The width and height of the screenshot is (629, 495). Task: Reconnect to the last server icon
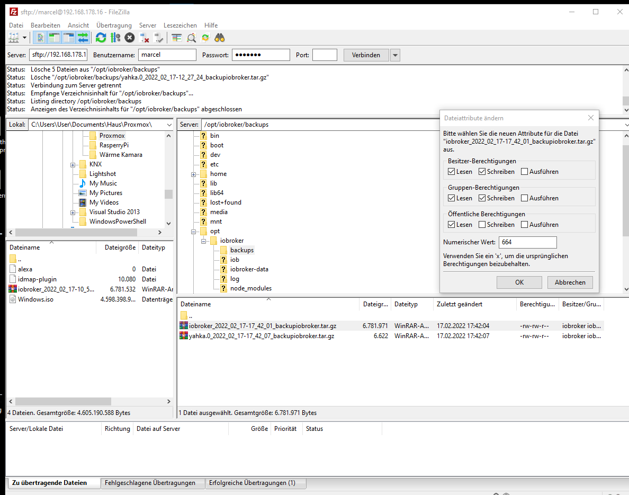point(158,38)
